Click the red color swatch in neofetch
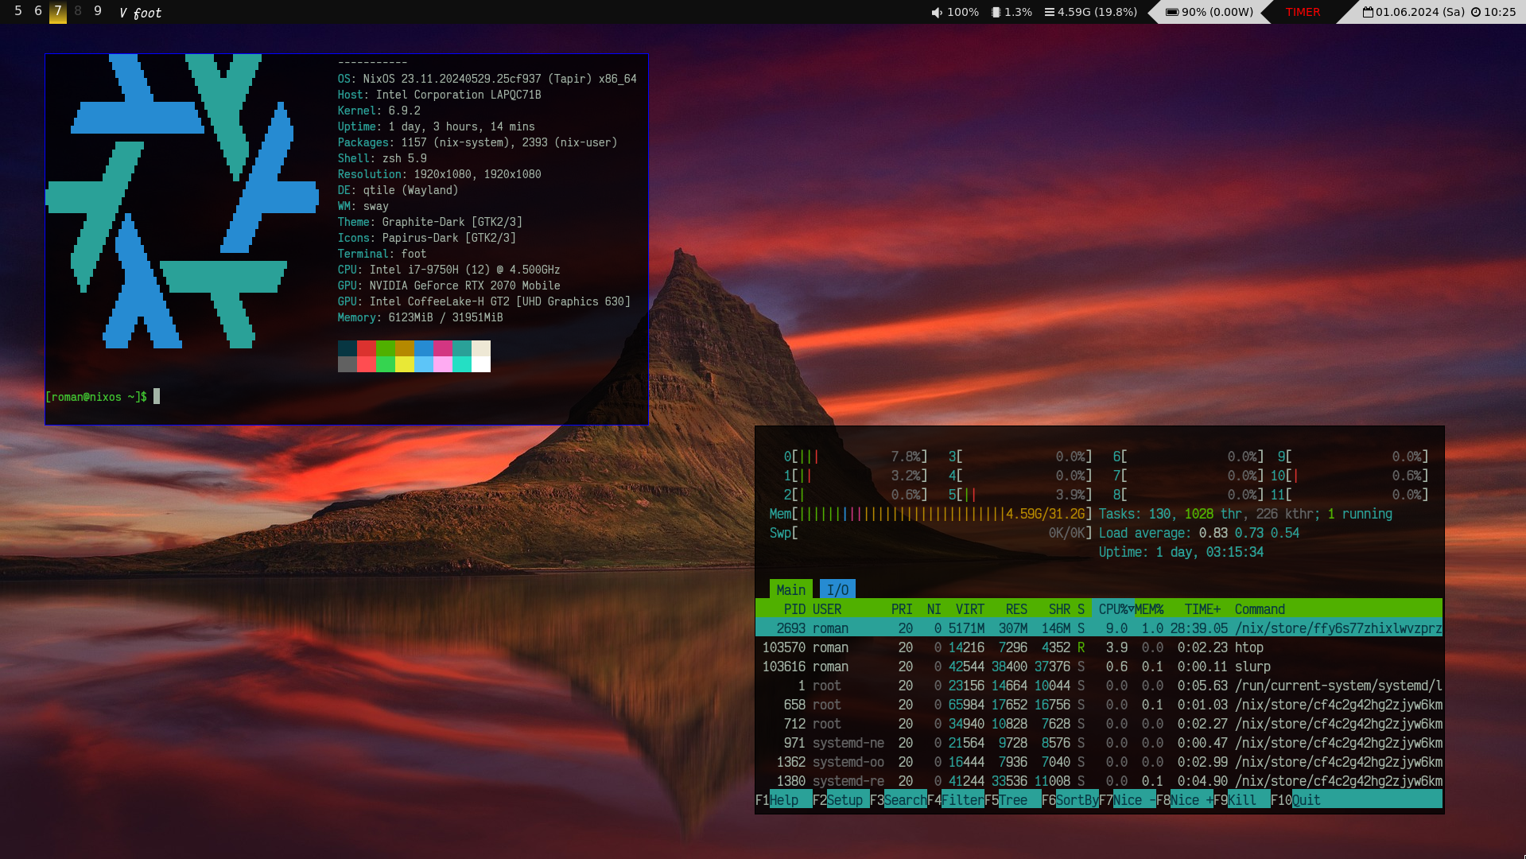The width and height of the screenshot is (1526, 859). click(x=366, y=348)
